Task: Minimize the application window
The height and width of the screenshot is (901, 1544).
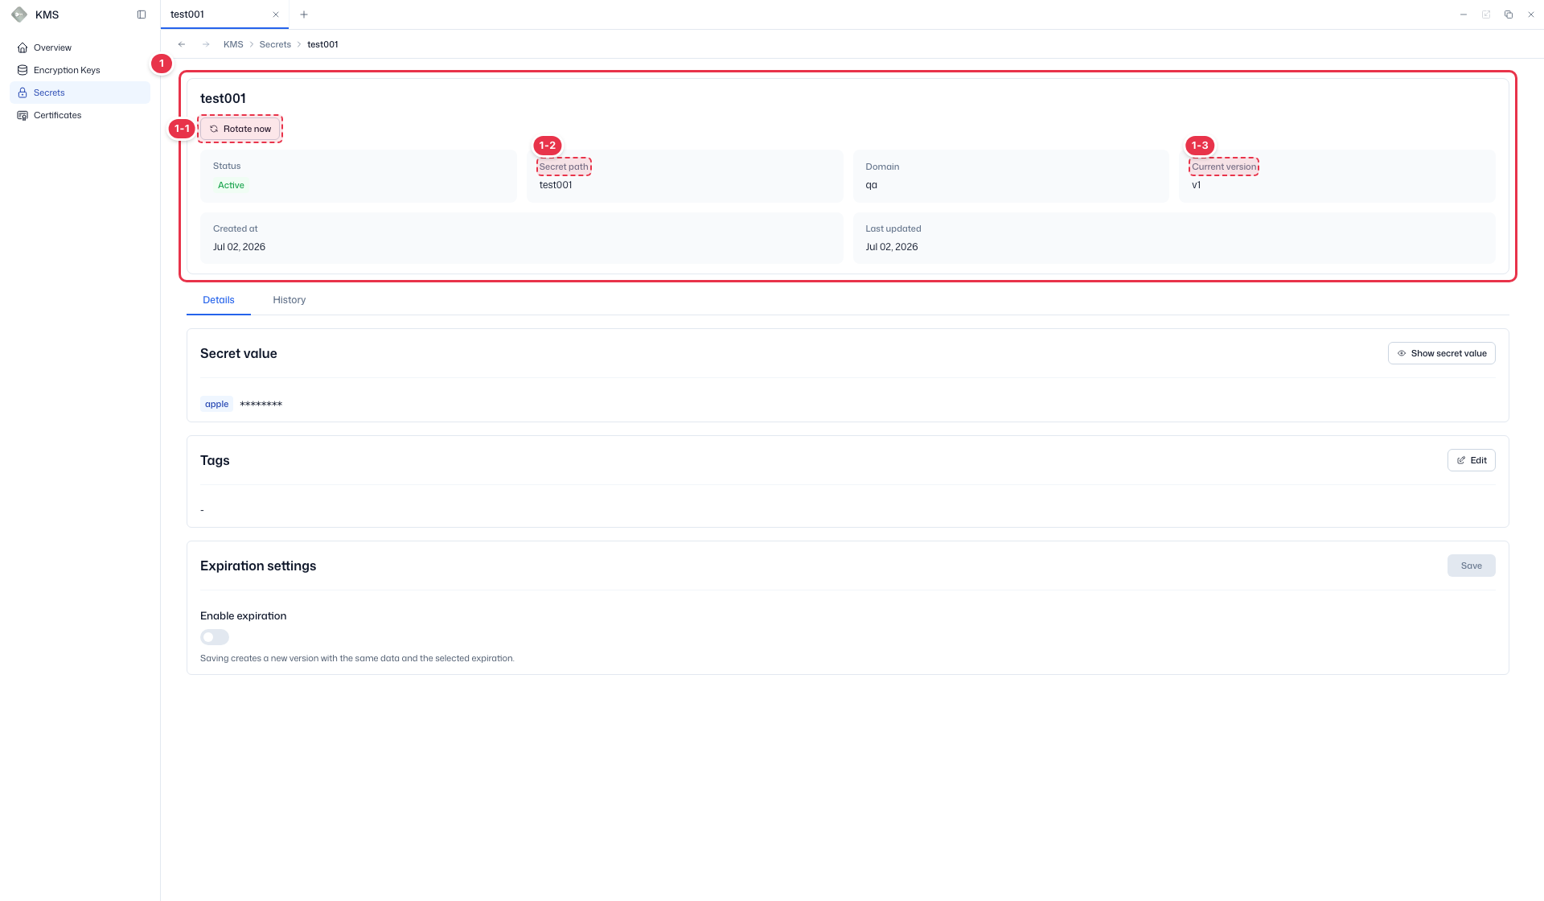Action: 1464,14
